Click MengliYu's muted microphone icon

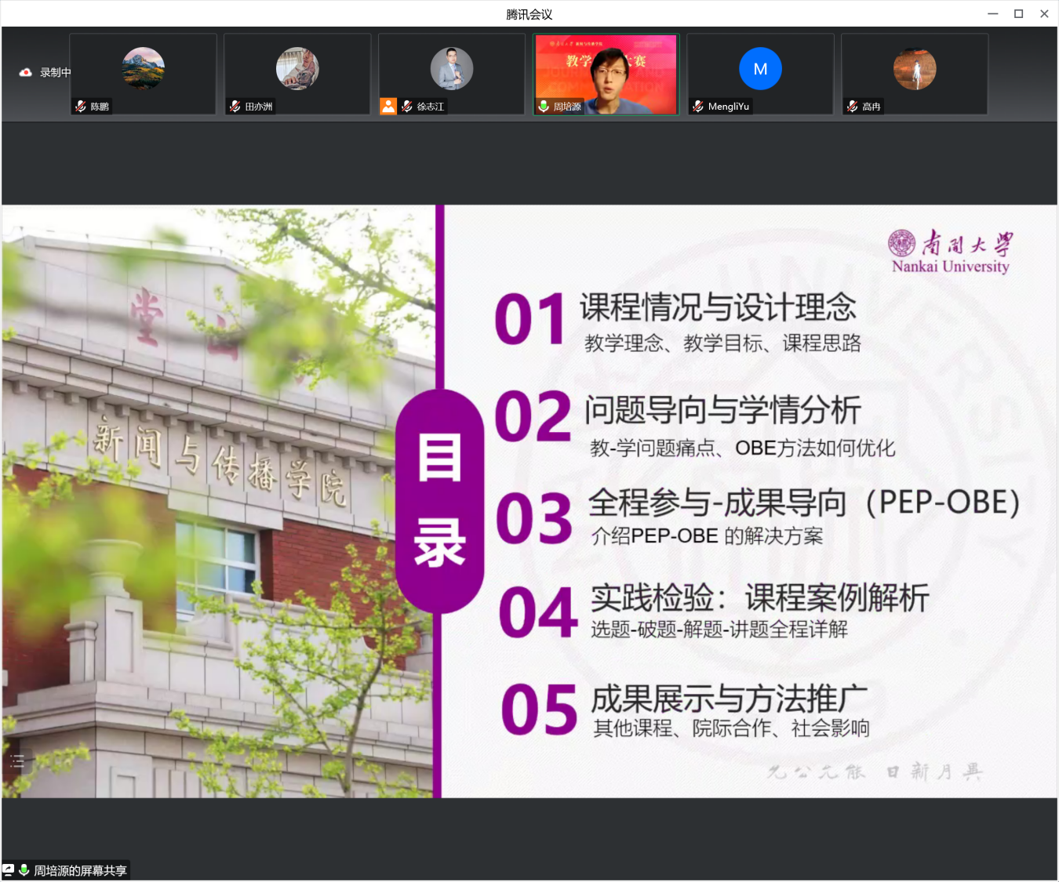coord(698,106)
